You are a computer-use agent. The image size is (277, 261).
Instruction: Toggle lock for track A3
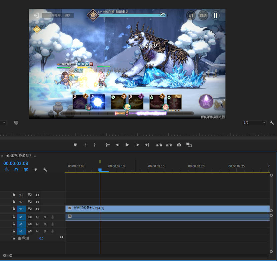coord(14,231)
